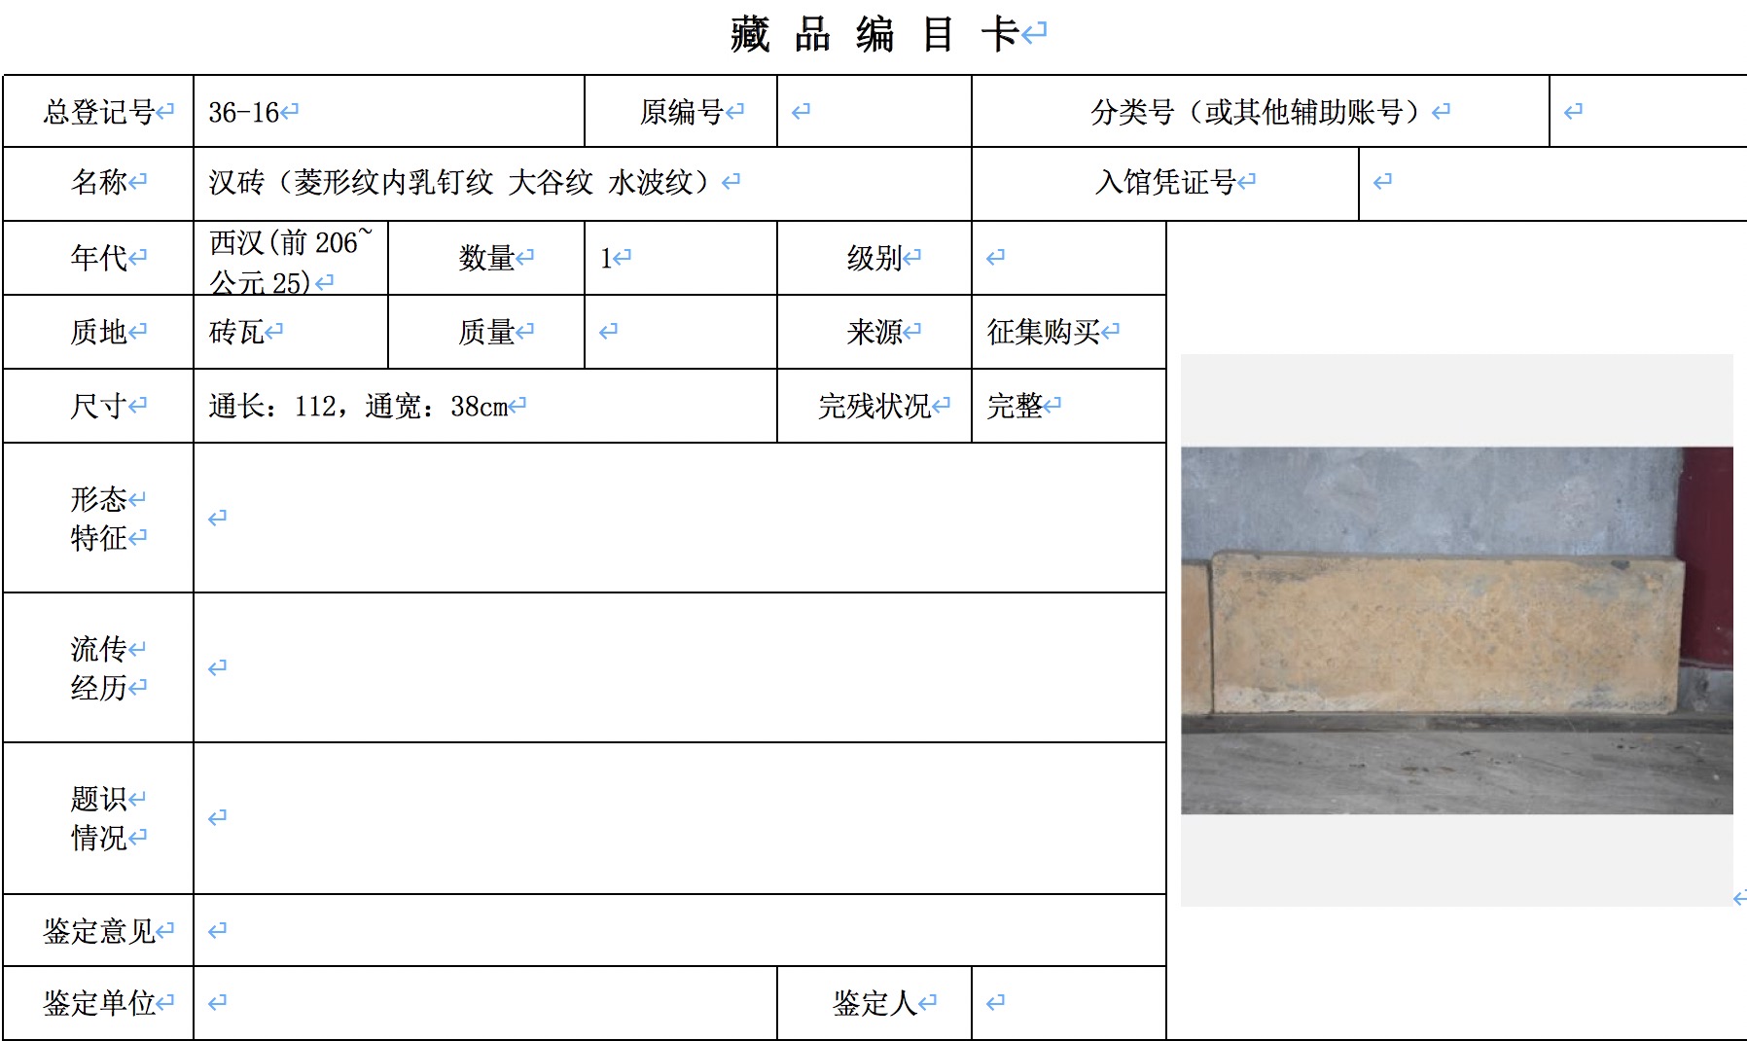The image size is (1747, 1041).
Task: Click the material value 砖瓦
Action: 236,332
